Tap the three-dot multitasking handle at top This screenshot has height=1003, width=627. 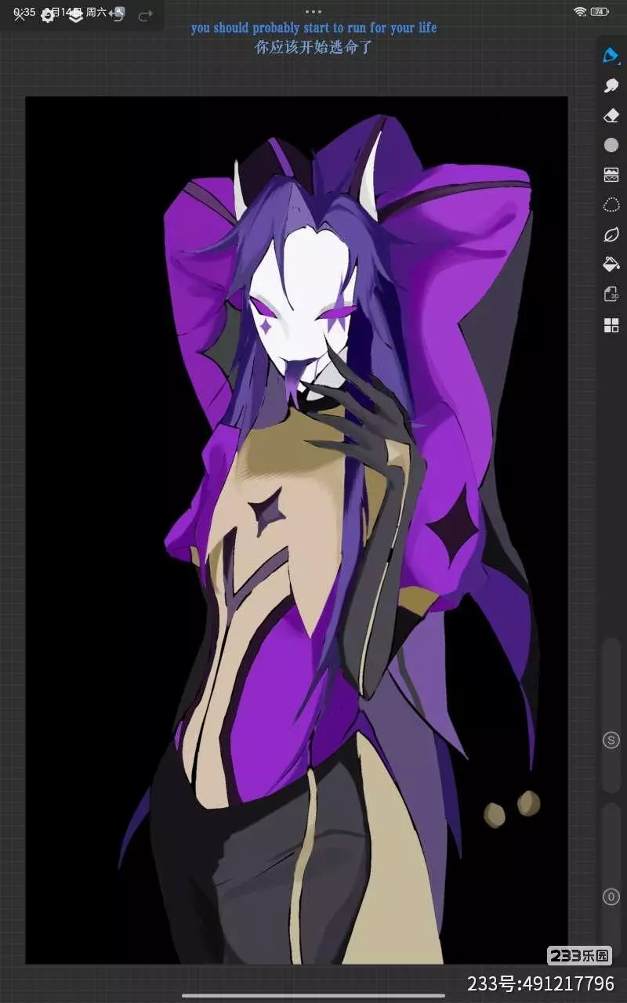(x=313, y=12)
